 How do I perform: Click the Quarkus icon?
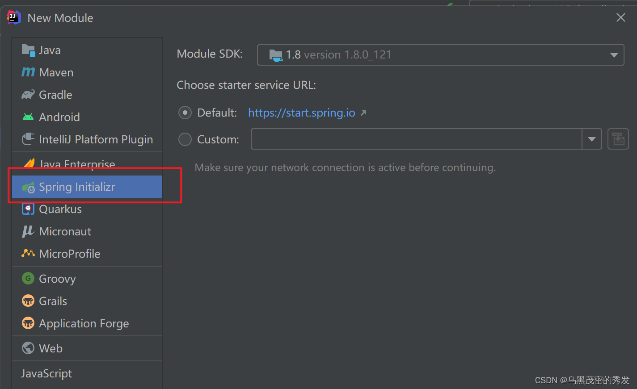click(28, 209)
